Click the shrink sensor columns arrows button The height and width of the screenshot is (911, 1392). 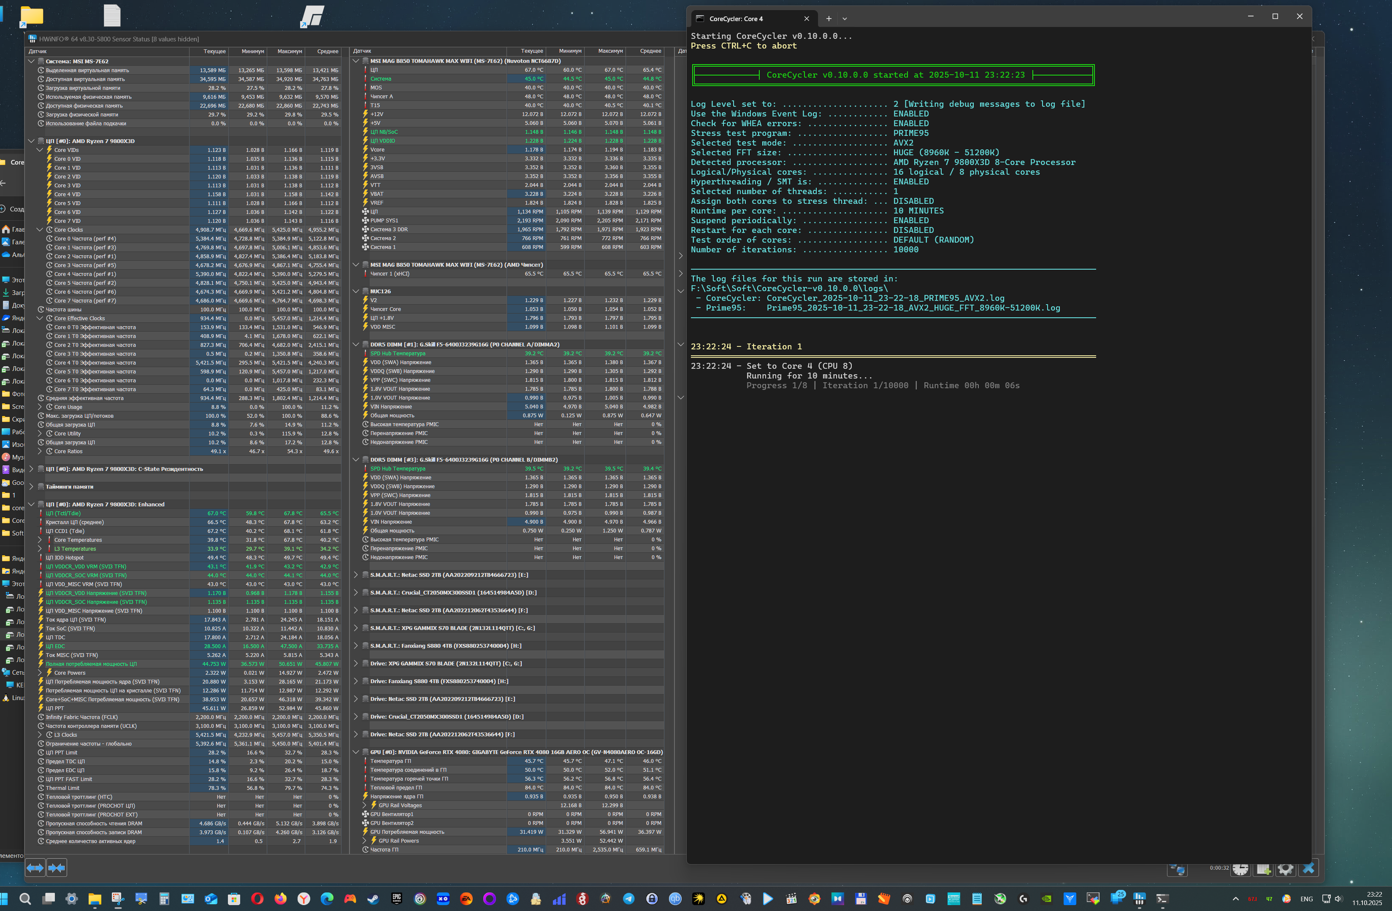[x=57, y=868]
